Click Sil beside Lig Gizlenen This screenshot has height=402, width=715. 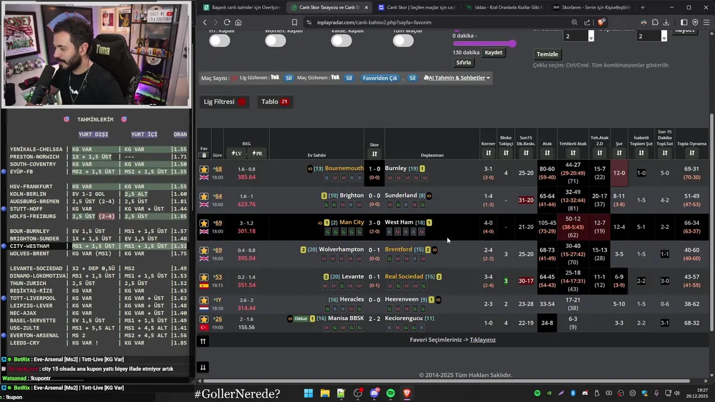click(289, 78)
